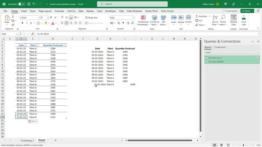Click the Undo icon
This screenshot has width=262, height=147.
pos(34,4)
